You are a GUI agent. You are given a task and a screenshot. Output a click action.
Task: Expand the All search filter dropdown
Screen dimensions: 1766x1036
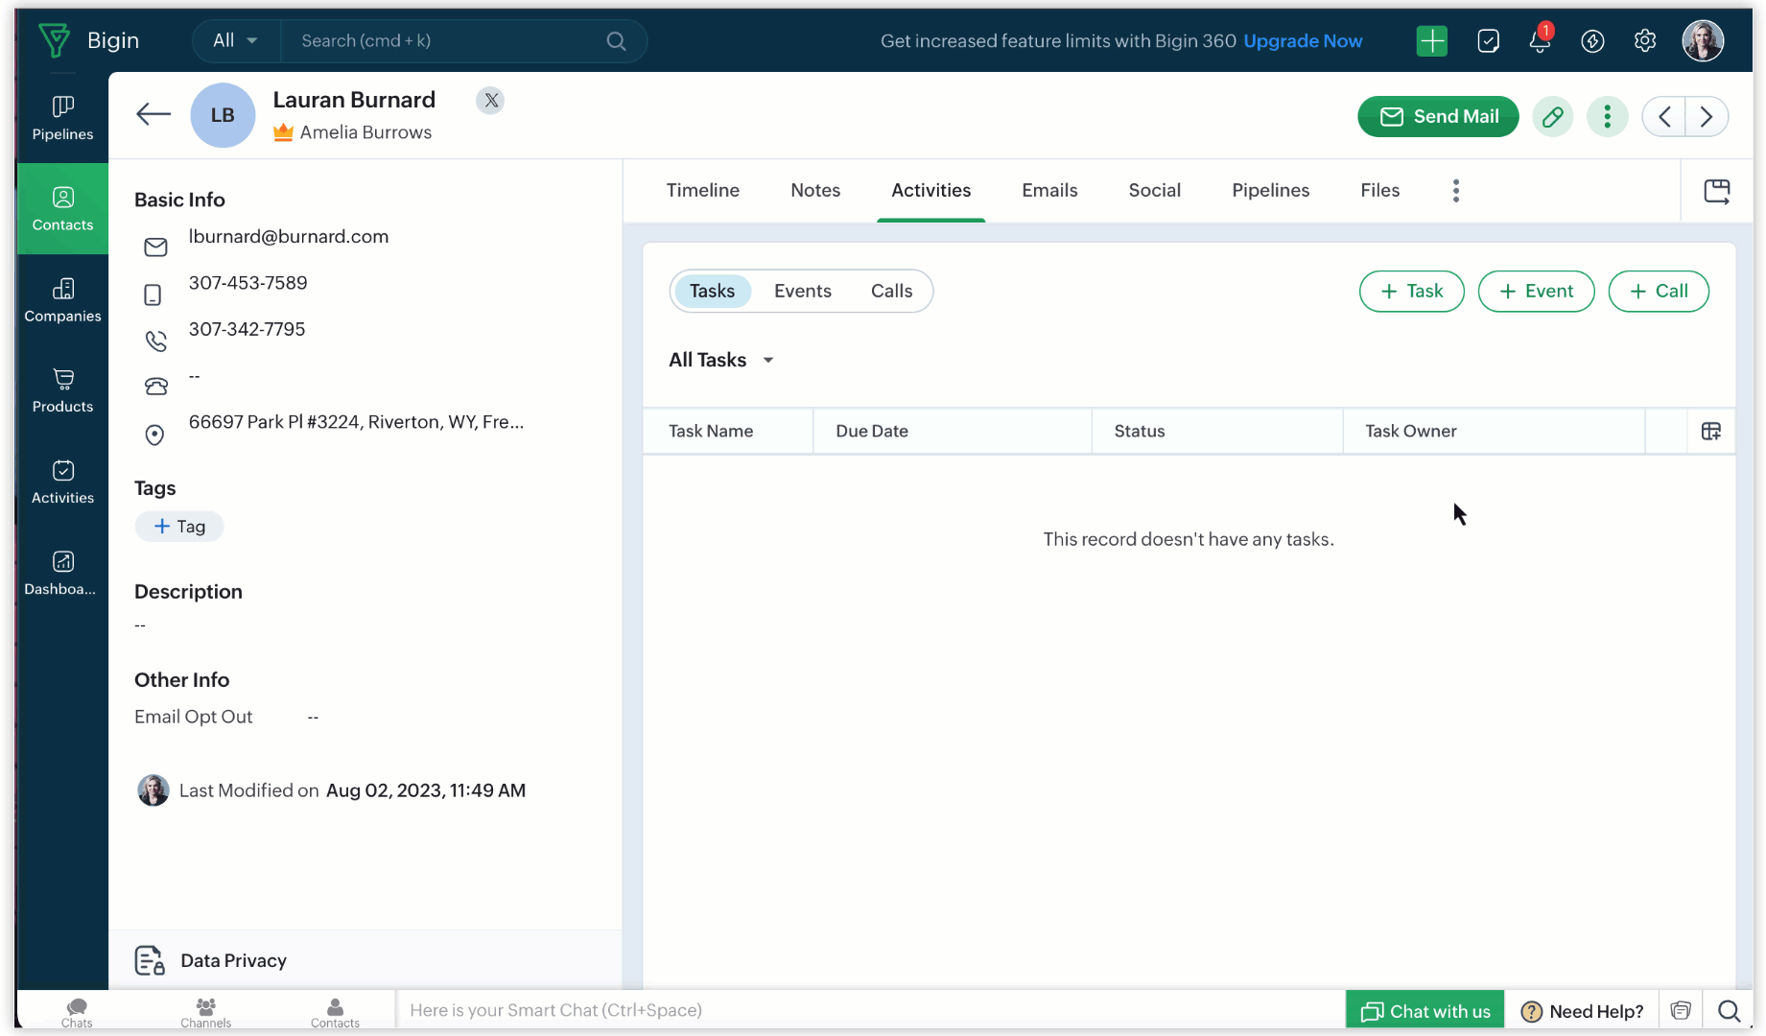point(235,41)
